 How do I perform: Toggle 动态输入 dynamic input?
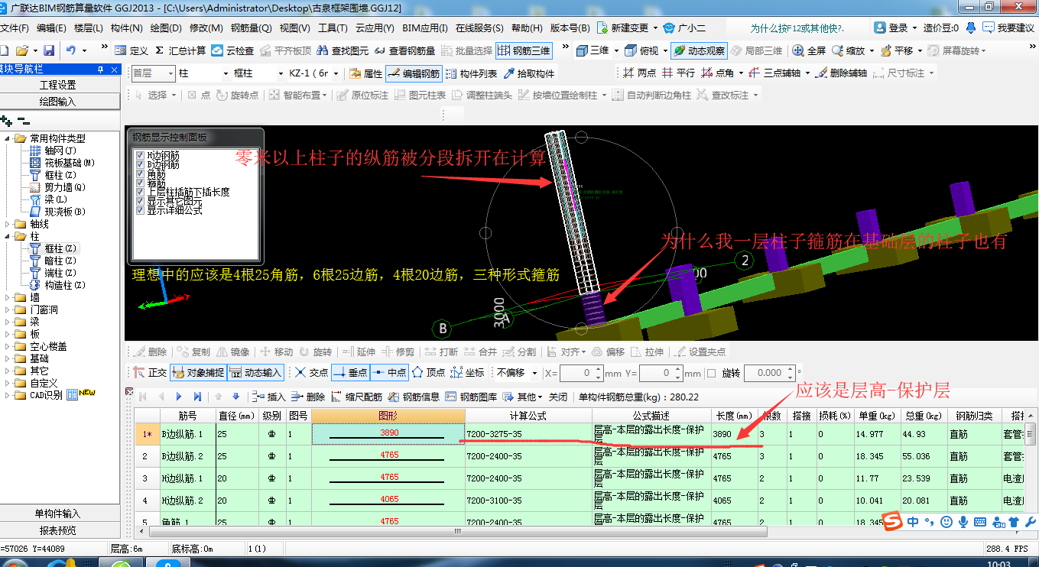pos(256,373)
